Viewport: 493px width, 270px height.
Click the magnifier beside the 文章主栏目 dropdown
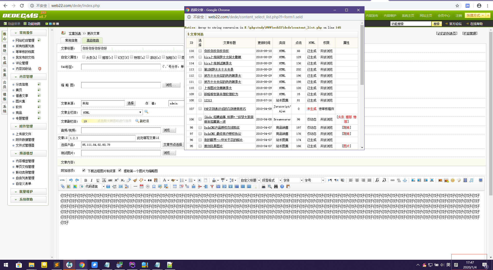tap(146, 112)
